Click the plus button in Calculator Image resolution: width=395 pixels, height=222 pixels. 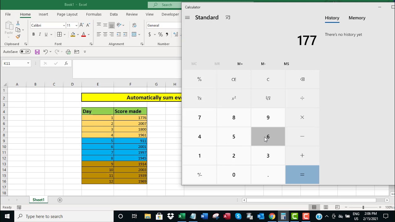[302, 156]
